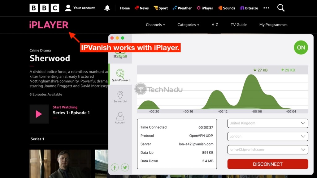The height and width of the screenshot is (178, 317).
Task: Open BBC Bitesize
Action: pyautogui.click(x=249, y=8)
